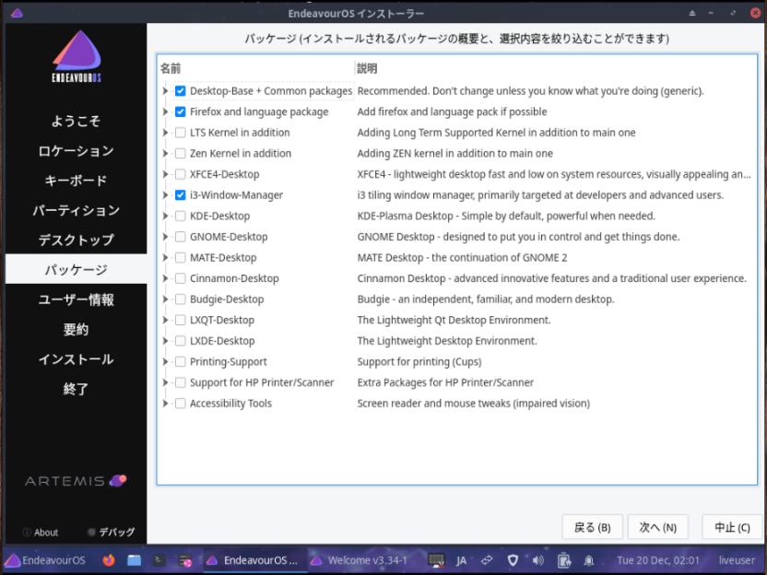Go to the ユーザー情報 step in the sidebar
Image resolution: width=767 pixels, height=575 pixels.
[x=76, y=299]
